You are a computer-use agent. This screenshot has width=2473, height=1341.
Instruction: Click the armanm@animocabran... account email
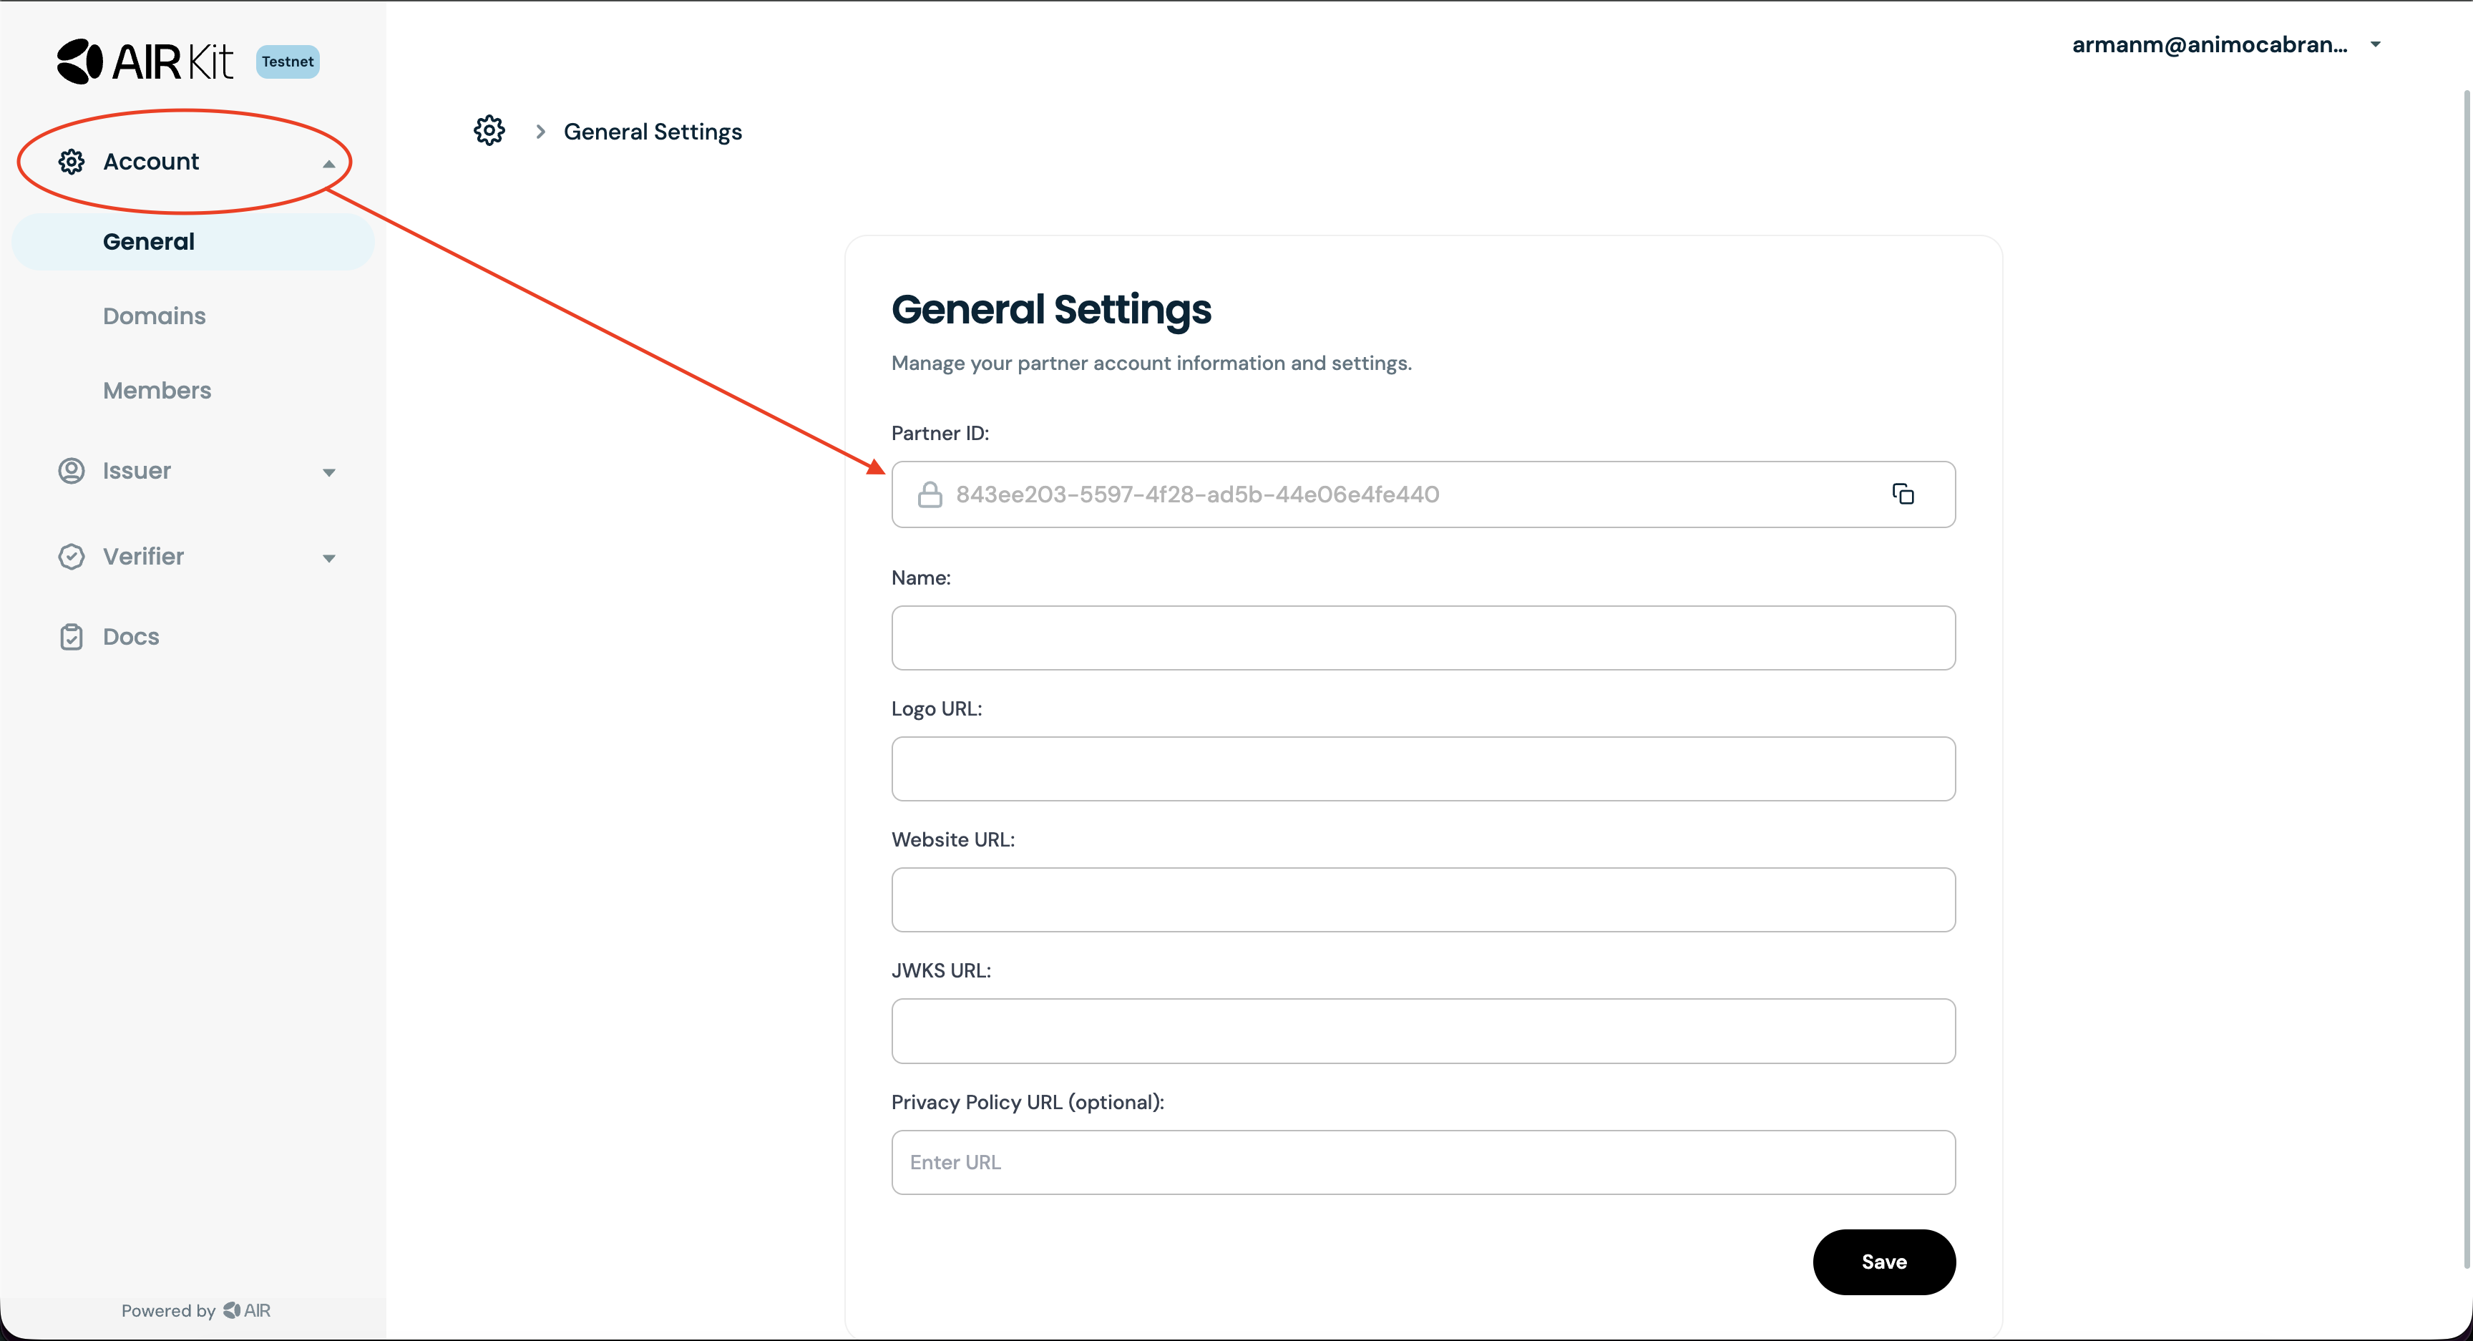(2209, 44)
